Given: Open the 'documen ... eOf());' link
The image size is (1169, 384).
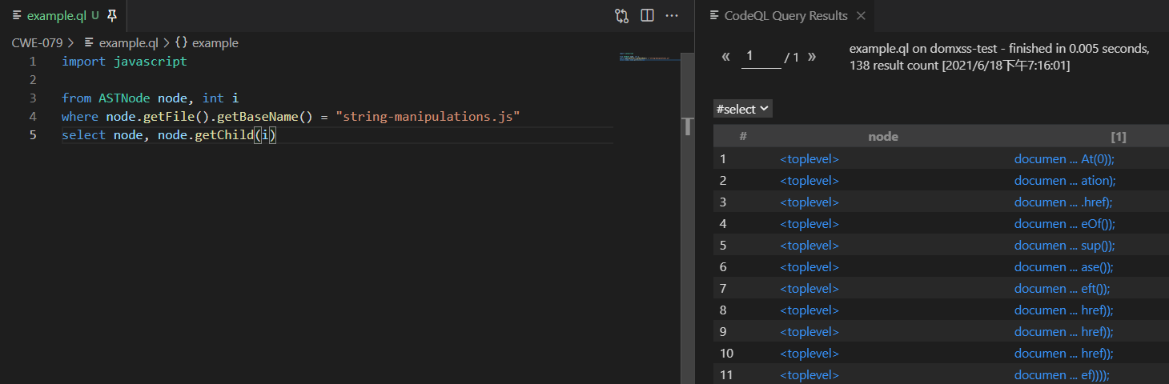Looking at the screenshot, I should pos(1064,224).
